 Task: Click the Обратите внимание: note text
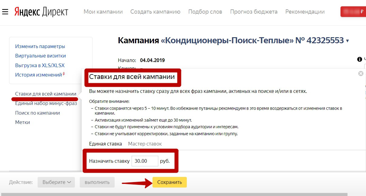tap(109, 101)
